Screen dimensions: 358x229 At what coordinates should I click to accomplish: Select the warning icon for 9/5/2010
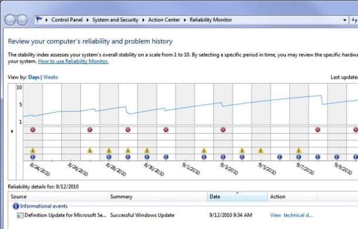[261, 150]
